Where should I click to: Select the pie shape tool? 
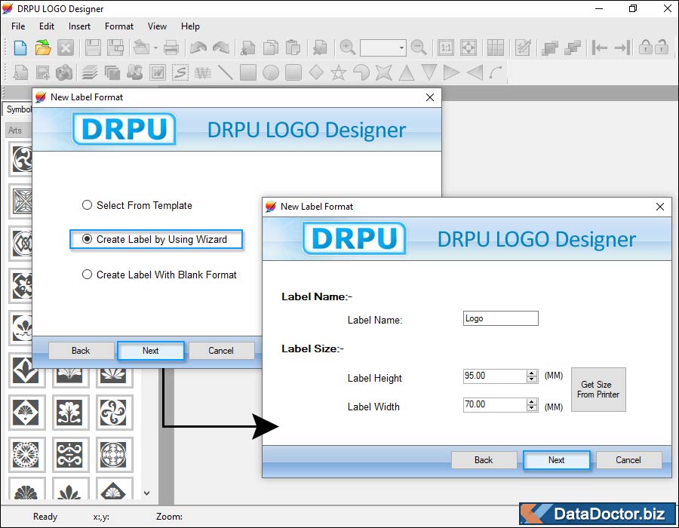point(361,72)
